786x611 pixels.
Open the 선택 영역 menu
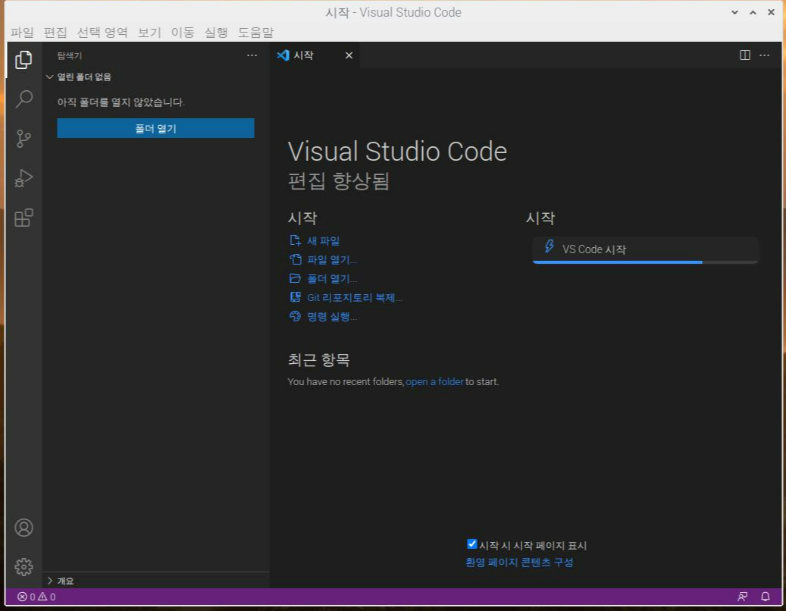102,33
